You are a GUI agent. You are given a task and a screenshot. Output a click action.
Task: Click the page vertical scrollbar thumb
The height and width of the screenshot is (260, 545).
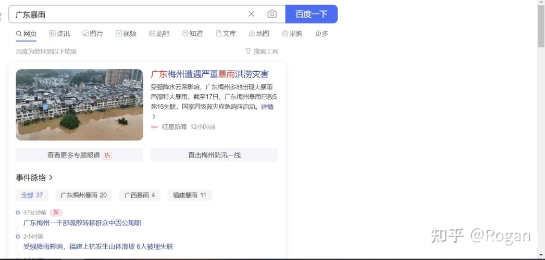click(541, 26)
